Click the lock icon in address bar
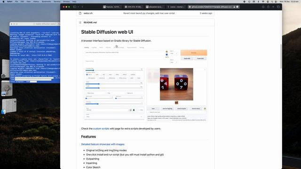This screenshot has height=169, width=301. point(234,7)
